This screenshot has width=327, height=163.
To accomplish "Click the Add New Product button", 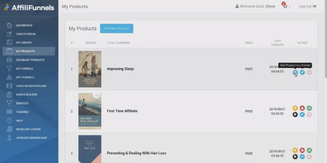I will pyautogui.click(x=116, y=28).
